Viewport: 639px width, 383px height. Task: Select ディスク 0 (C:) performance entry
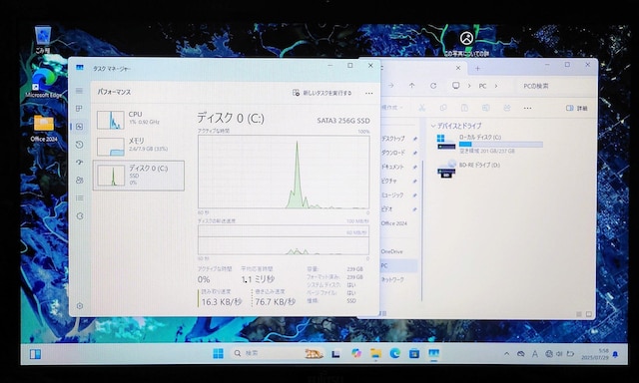[139, 176]
